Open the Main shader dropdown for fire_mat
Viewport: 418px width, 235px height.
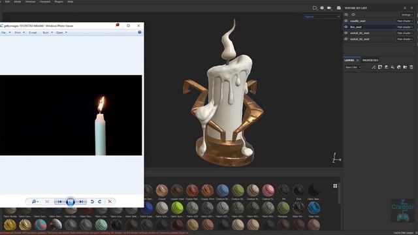(405, 27)
